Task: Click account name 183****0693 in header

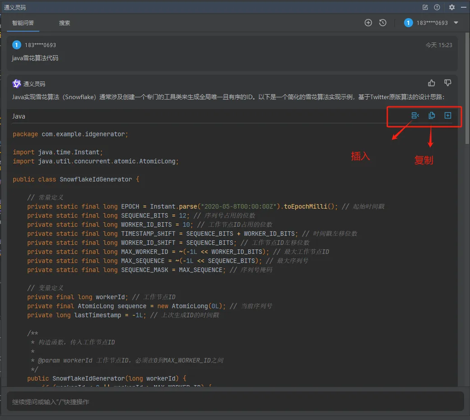Action: pyautogui.click(x=432, y=23)
